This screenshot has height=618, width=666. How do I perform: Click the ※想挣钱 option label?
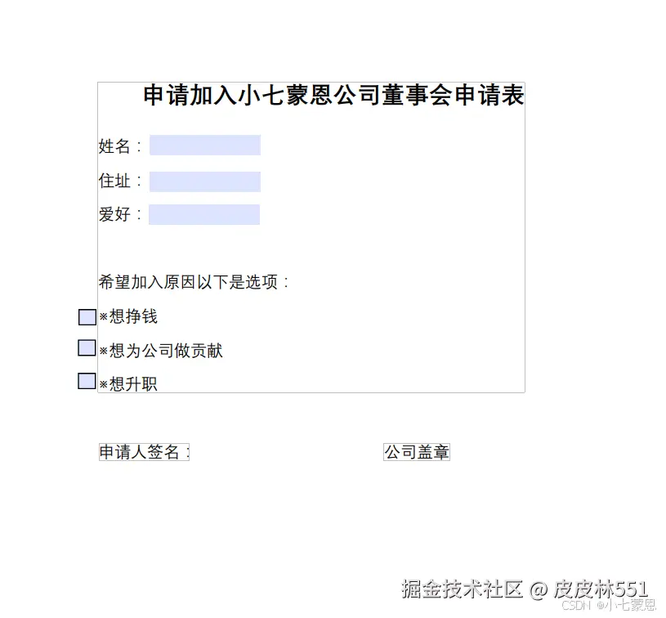point(129,316)
